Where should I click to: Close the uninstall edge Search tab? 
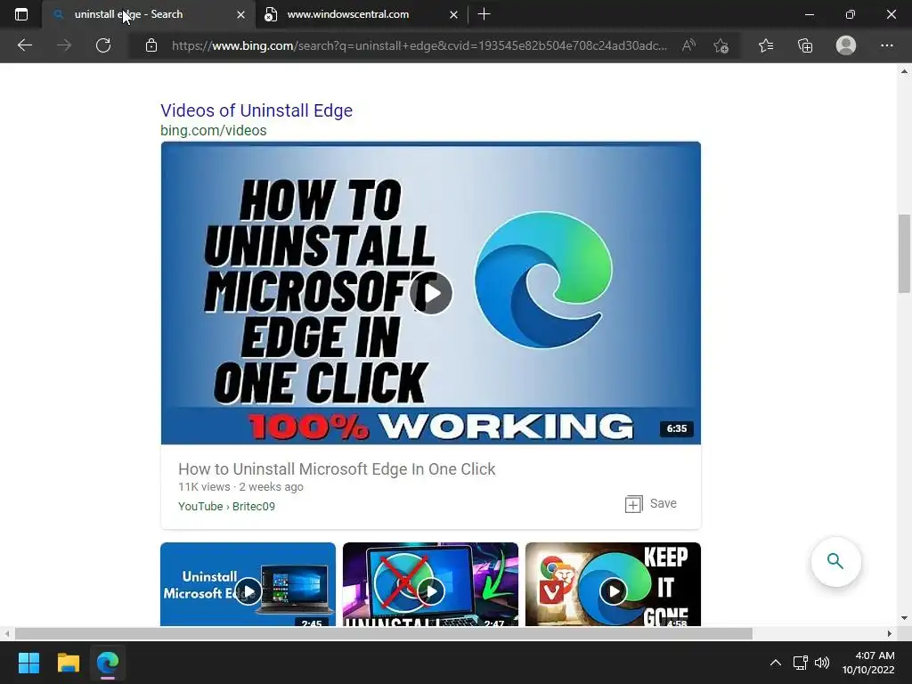pos(240,14)
